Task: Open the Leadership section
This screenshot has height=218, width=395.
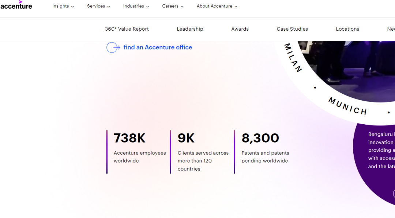Action: point(190,29)
